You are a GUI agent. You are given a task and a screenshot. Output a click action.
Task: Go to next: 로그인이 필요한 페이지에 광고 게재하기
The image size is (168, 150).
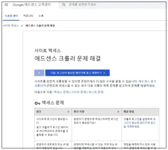[78, 73]
